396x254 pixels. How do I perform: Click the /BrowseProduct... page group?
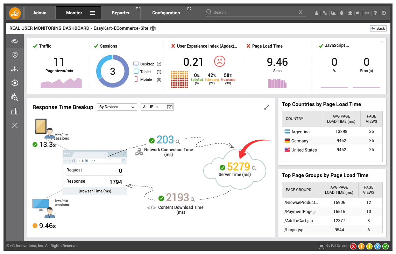coord(301,203)
